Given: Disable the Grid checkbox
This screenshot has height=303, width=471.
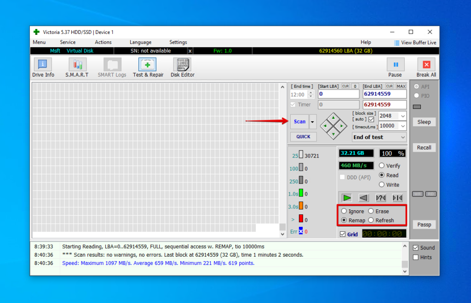Looking at the screenshot, I should [343, 234].
